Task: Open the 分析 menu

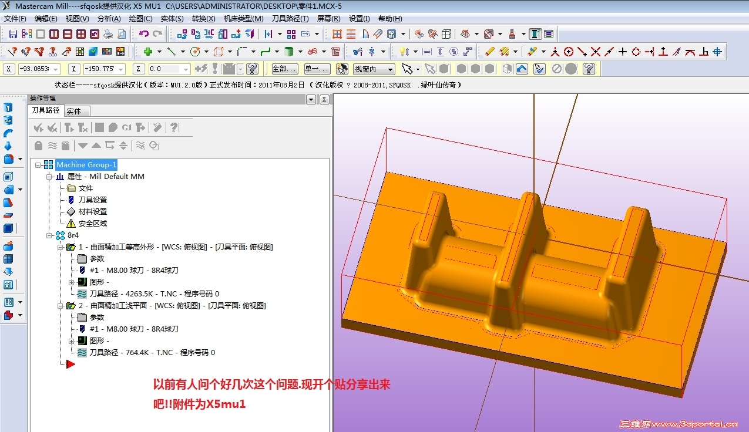Action: point(109,19)
